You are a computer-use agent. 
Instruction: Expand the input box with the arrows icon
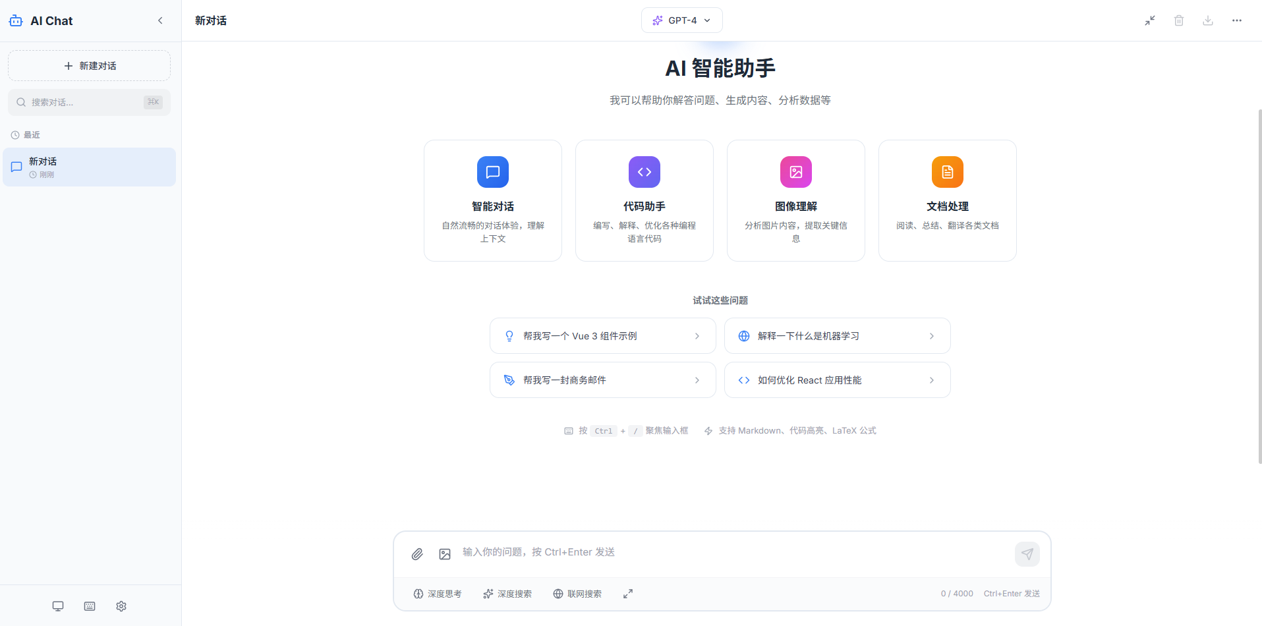628,594
